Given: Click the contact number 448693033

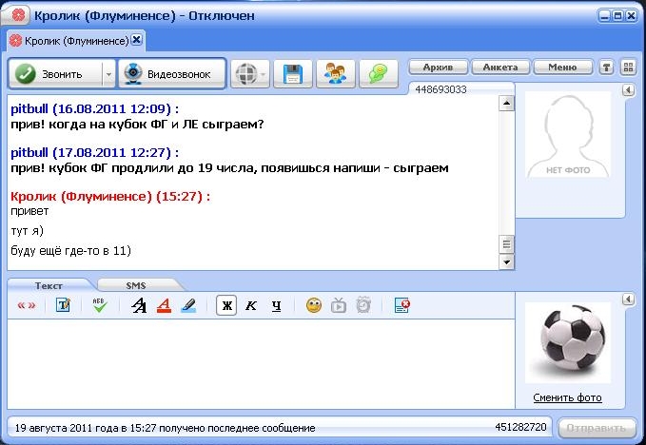Looking at the screenshot, I should pos(440,89).
